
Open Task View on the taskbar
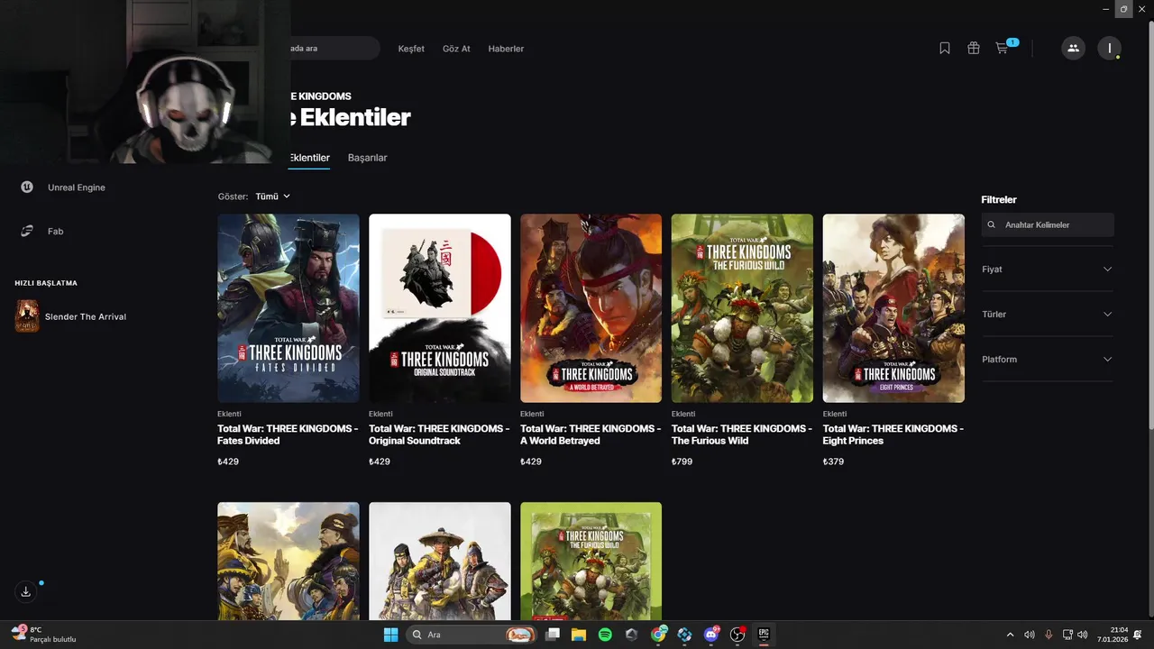[x=553, y=635]
